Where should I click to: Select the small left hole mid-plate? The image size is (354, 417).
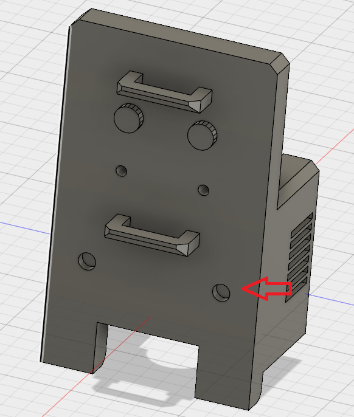click(122, 171)
